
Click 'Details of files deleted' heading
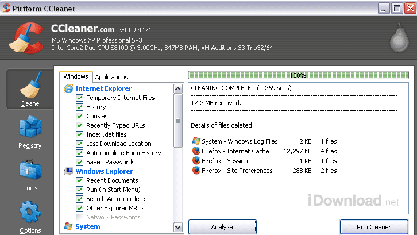click(221, 125)
